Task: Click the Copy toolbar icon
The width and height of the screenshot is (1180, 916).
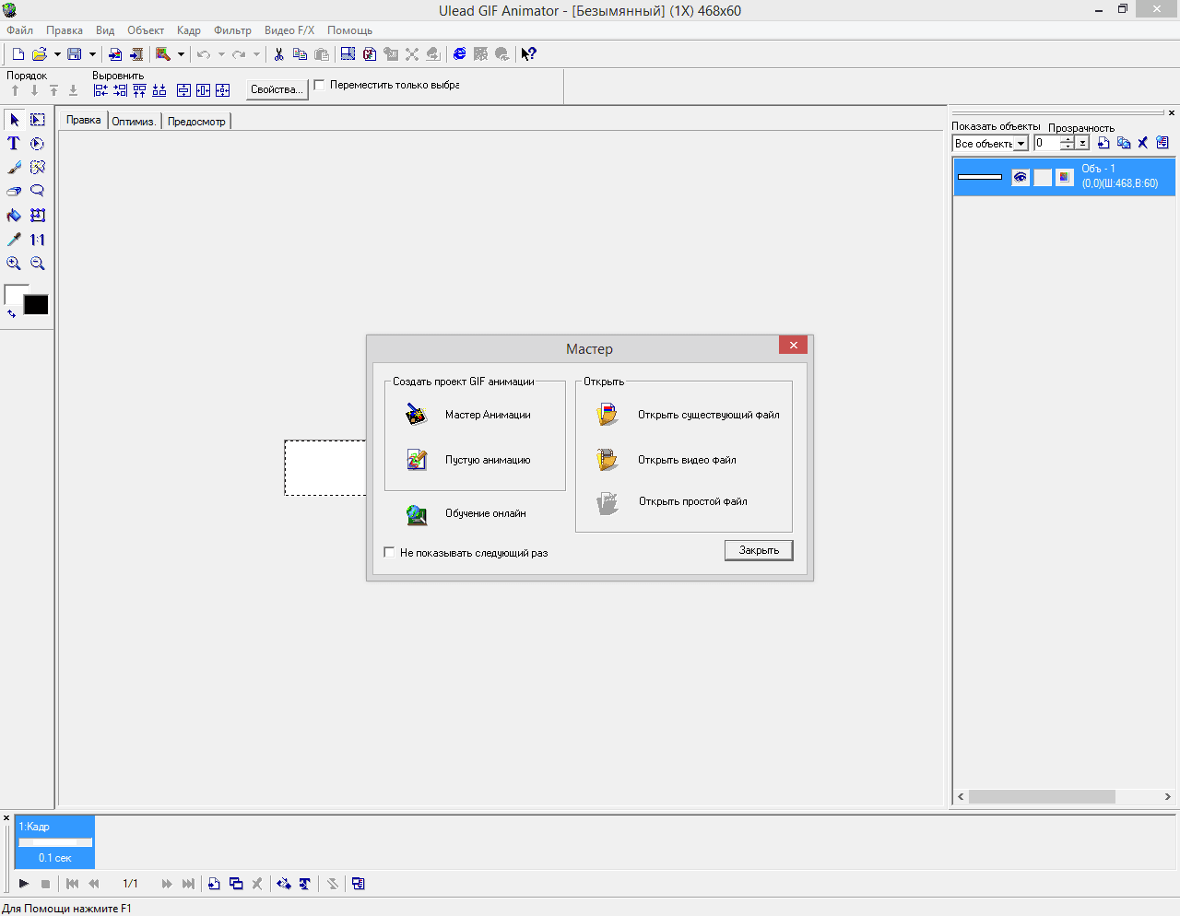Action: [x=300, y=54]
